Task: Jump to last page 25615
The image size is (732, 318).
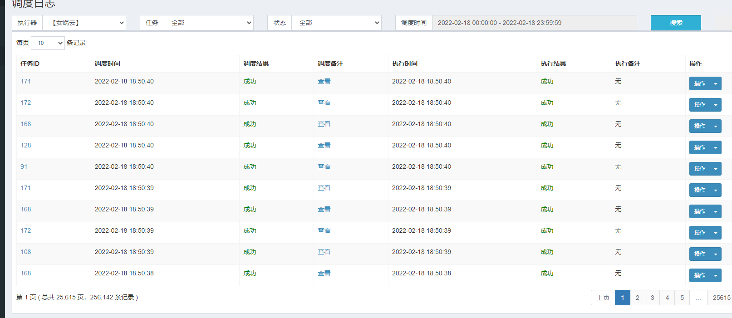Action: (x=721, y=298)
